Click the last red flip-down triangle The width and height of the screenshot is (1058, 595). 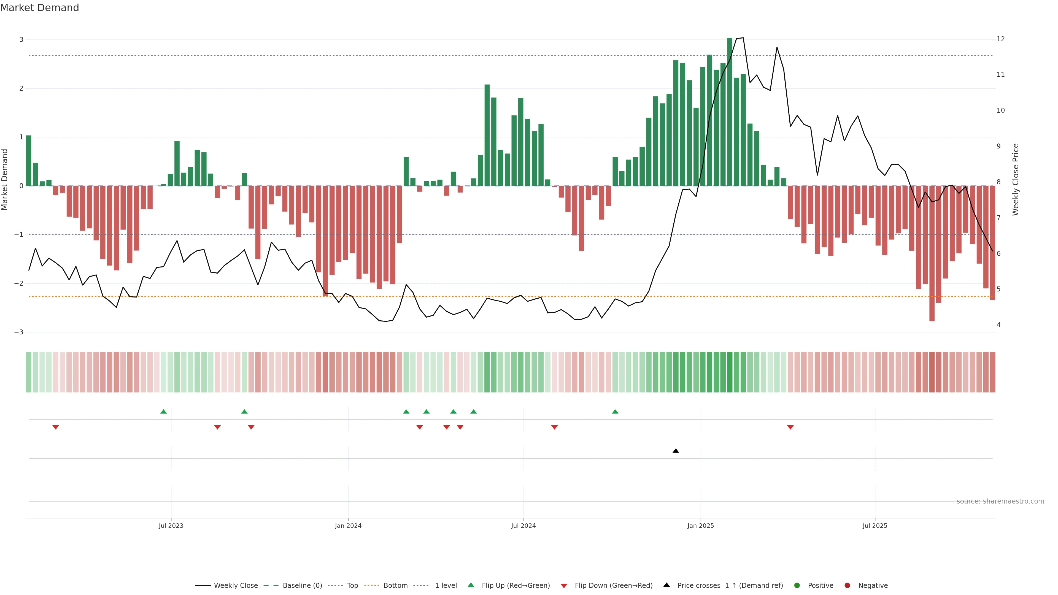coord(790,428)
